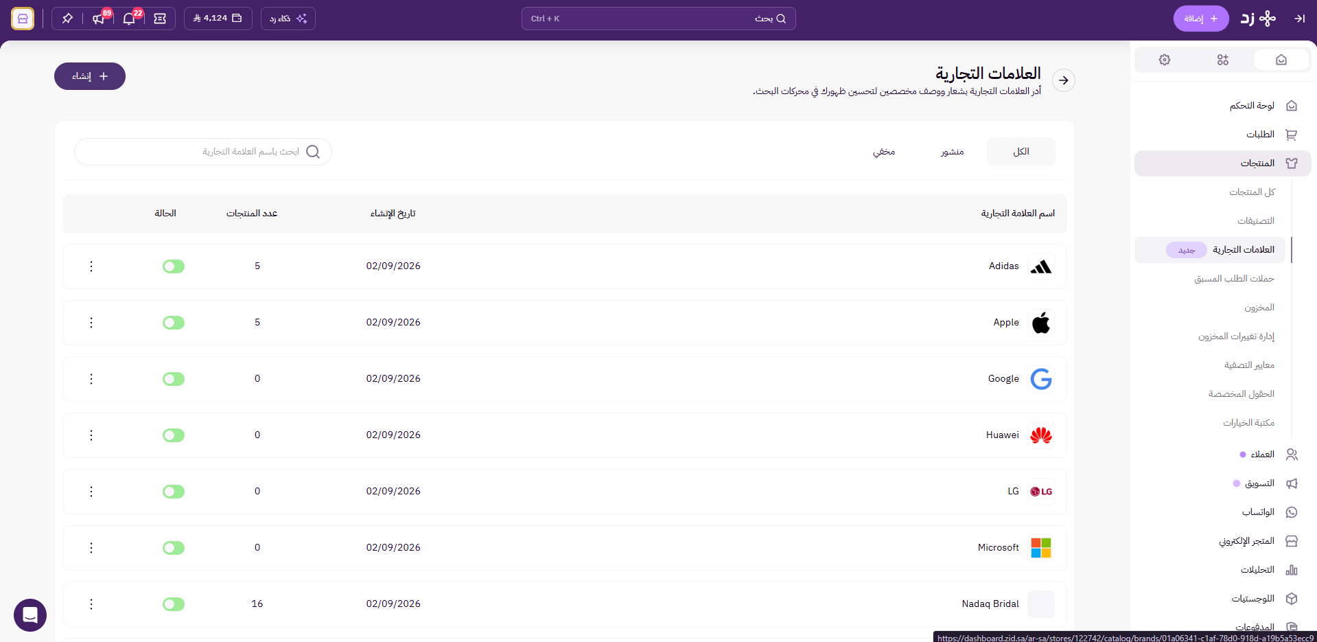Open التصنيفات categories
The width and height of the screenshot is (1317, 642).
1256,221
